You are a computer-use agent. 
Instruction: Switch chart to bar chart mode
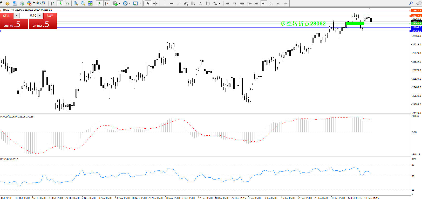point(53,3)
